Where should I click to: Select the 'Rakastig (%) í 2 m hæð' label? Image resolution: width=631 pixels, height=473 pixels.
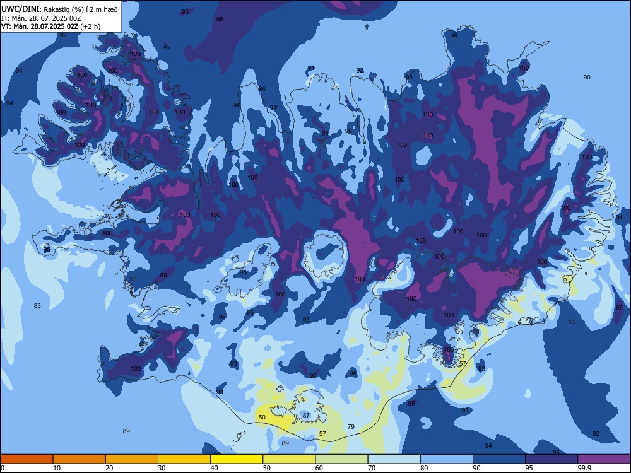tap(81, 9)
